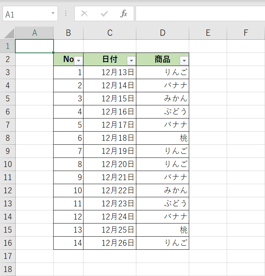The width and height of the screenshot is (265, 276).
Task: Select column E header
Action: [x=208, y=33]
